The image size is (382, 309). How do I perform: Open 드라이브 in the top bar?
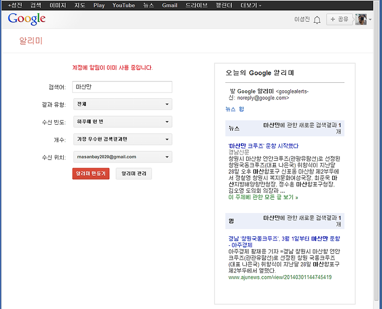click(x=196, y=5)
